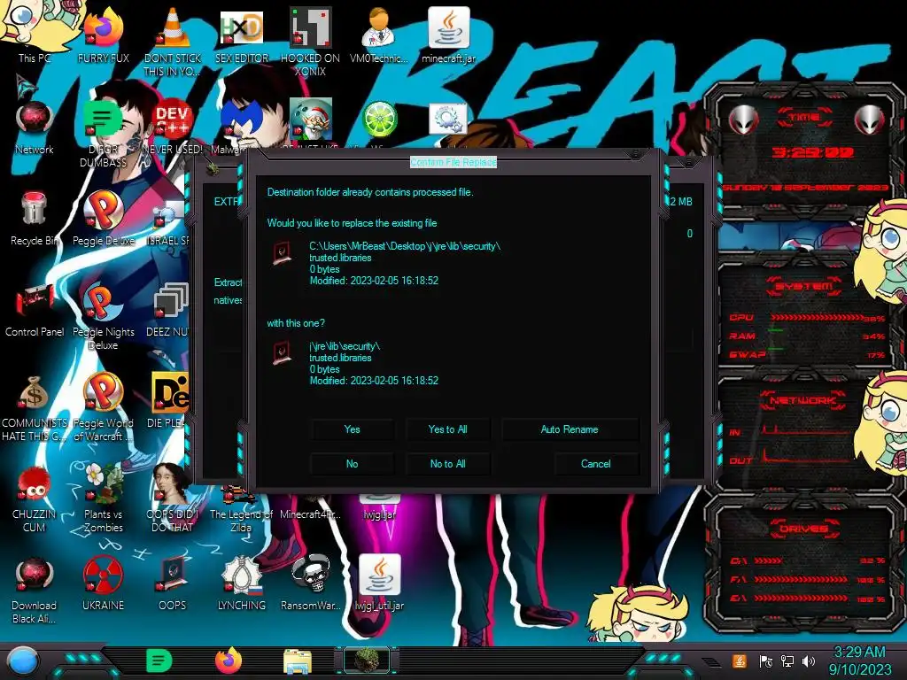Click the "with this one?" text
The width and height of the screenshot is (907, 680).
tap(296, 323)
